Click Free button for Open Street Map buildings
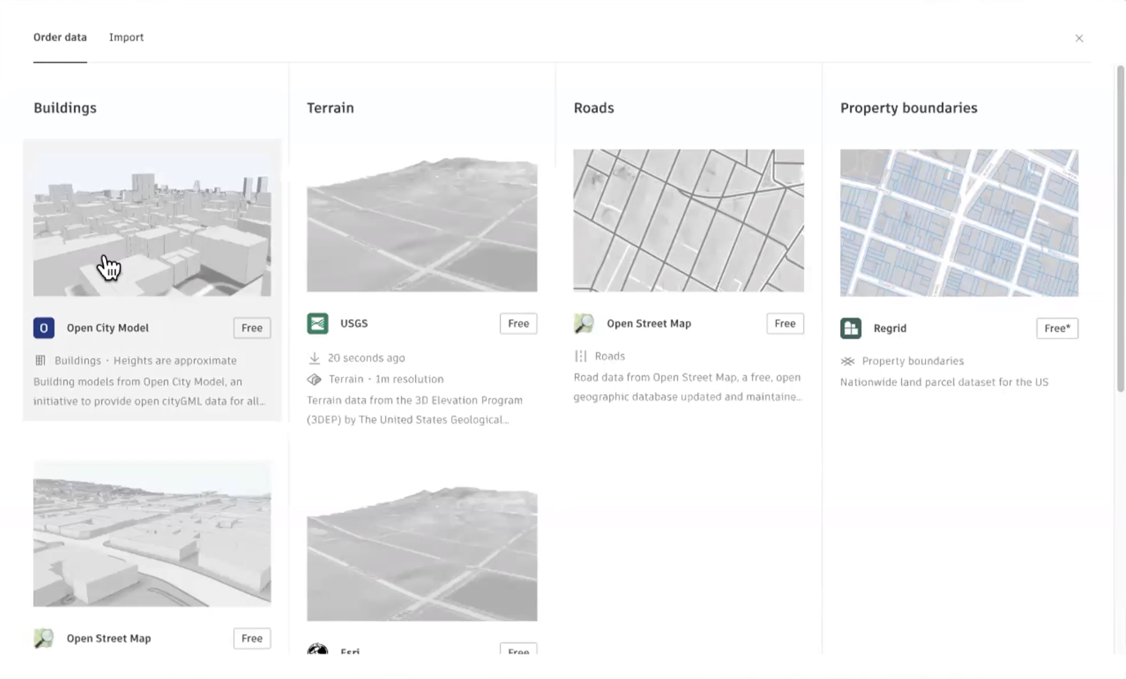 point(252,638)
